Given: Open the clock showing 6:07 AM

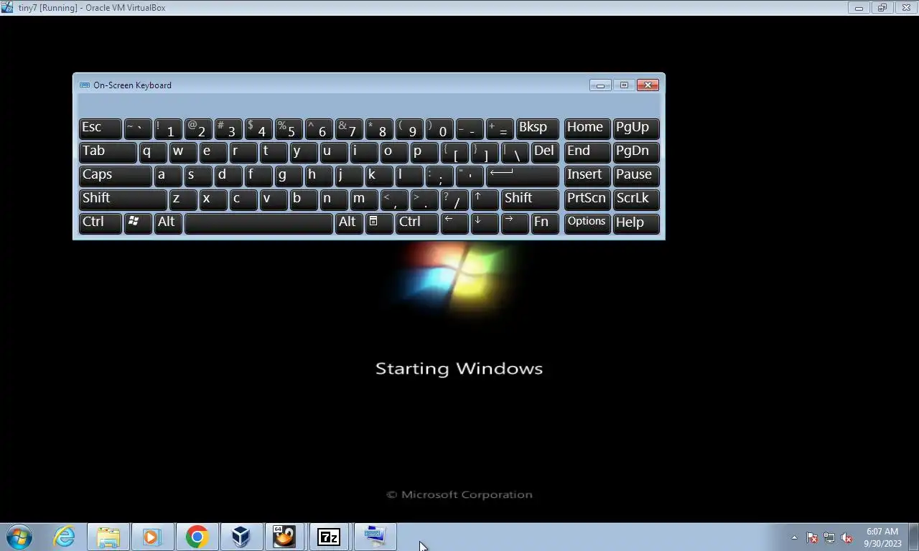Looking at the screenshot, I should 882,537.
